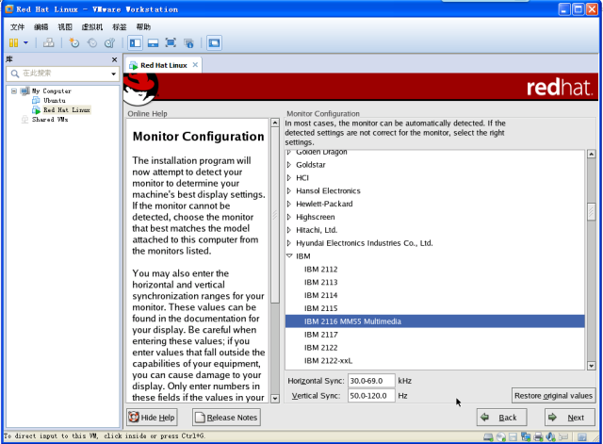Open the library search dropdown arrow
Screen dimensions: 603x444
[113, 74]
